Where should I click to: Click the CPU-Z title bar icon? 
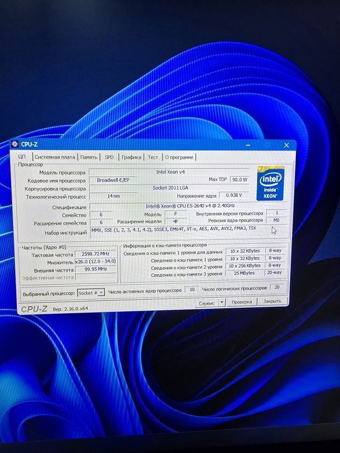point(15,144)
